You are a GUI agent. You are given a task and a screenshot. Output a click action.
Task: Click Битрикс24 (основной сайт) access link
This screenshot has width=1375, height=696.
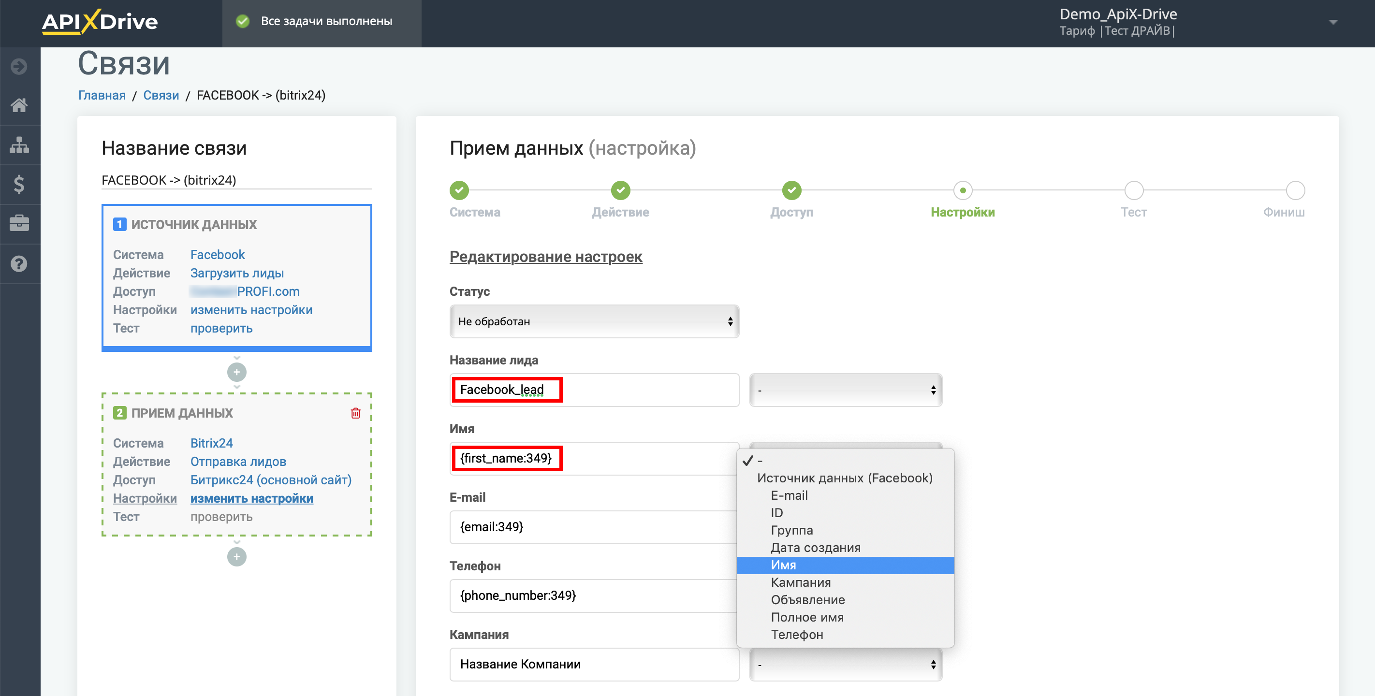(x=271, y=480)
